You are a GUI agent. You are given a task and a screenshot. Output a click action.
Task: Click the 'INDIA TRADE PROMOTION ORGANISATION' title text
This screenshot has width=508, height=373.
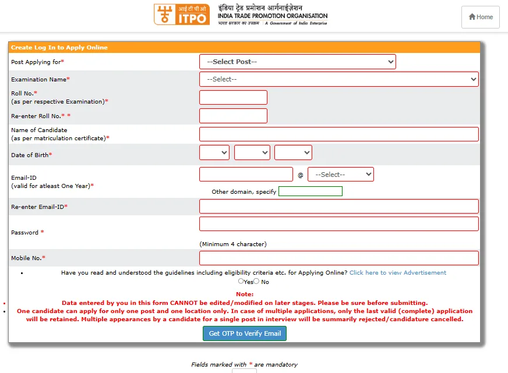pos(273,16)
